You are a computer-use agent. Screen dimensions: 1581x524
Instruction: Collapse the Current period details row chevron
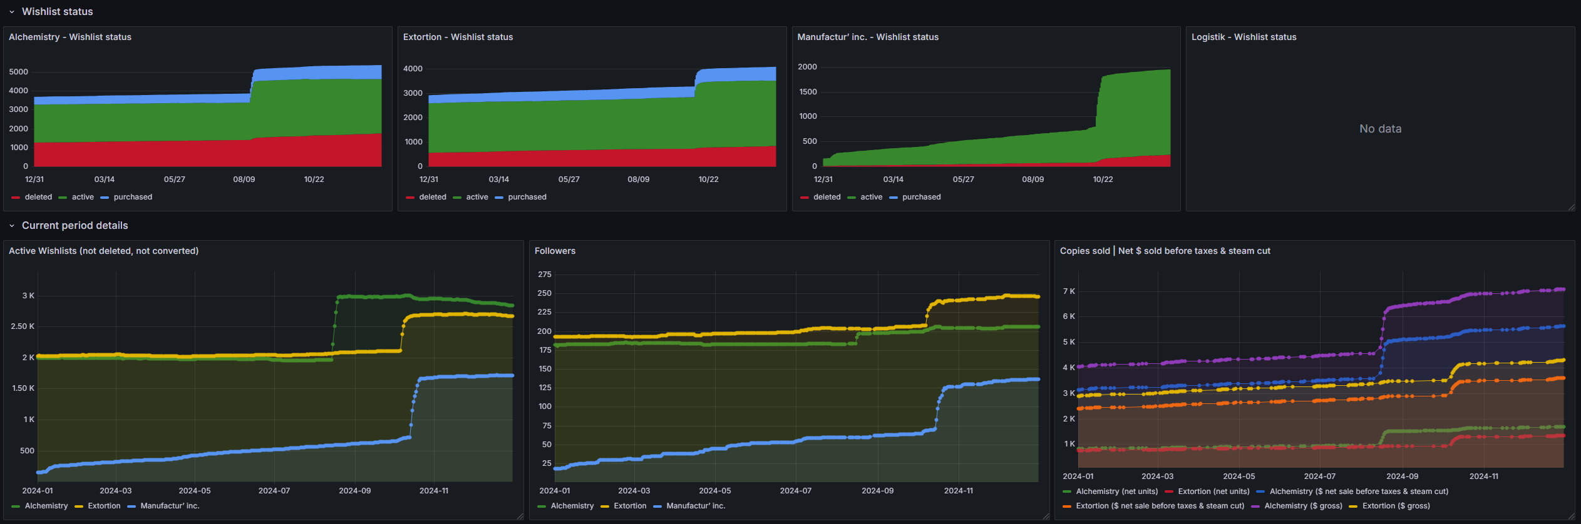11,226
